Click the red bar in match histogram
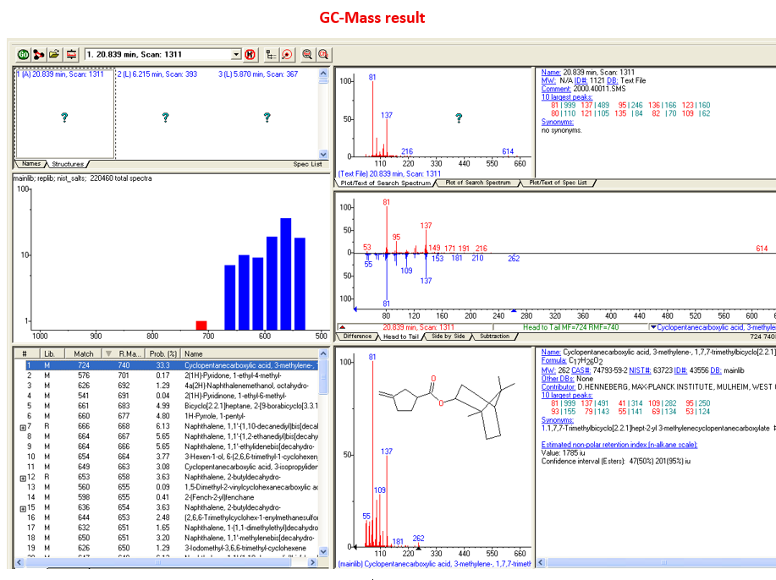The width and height of the screenshot is (776, 580). click(x=201, y=325)
